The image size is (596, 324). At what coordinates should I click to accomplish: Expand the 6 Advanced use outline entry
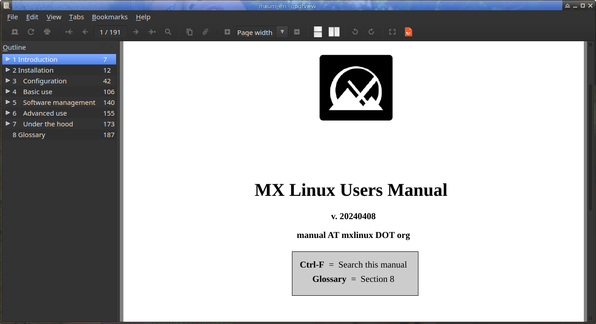[x=8, y=113]
